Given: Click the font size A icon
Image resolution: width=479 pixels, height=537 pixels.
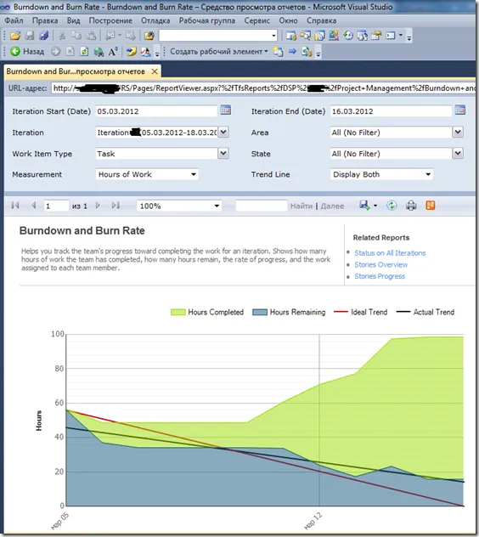Looking at the screenshot, I should pos(113,52).
